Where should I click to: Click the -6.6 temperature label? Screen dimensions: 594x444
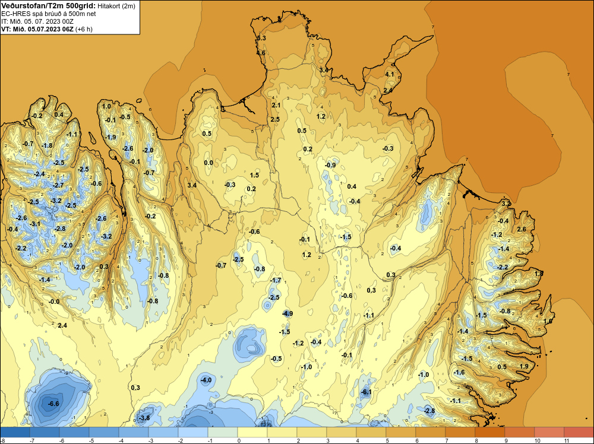coord(53,404)
